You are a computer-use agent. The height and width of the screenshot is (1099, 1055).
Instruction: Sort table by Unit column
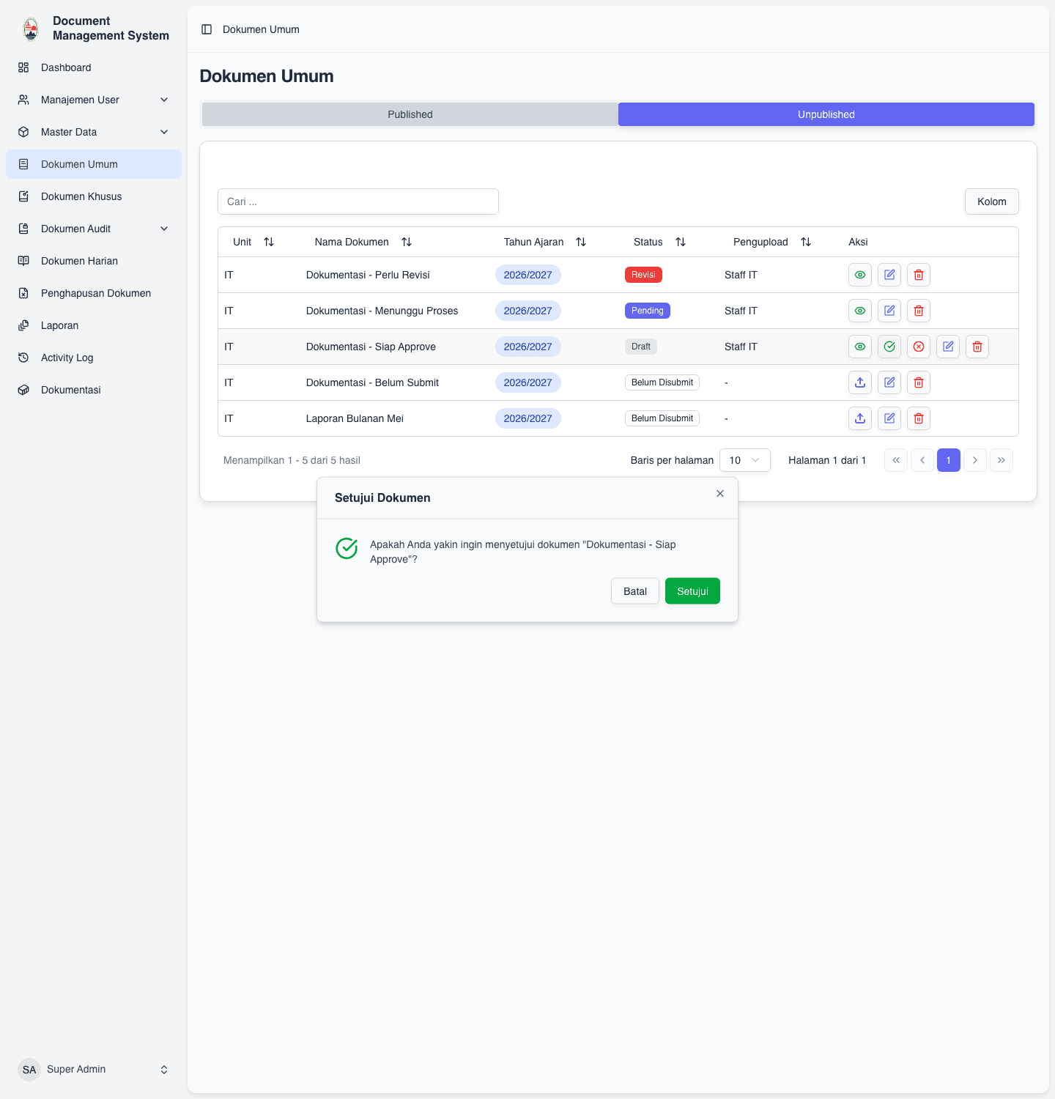click(x=253, y=242)
